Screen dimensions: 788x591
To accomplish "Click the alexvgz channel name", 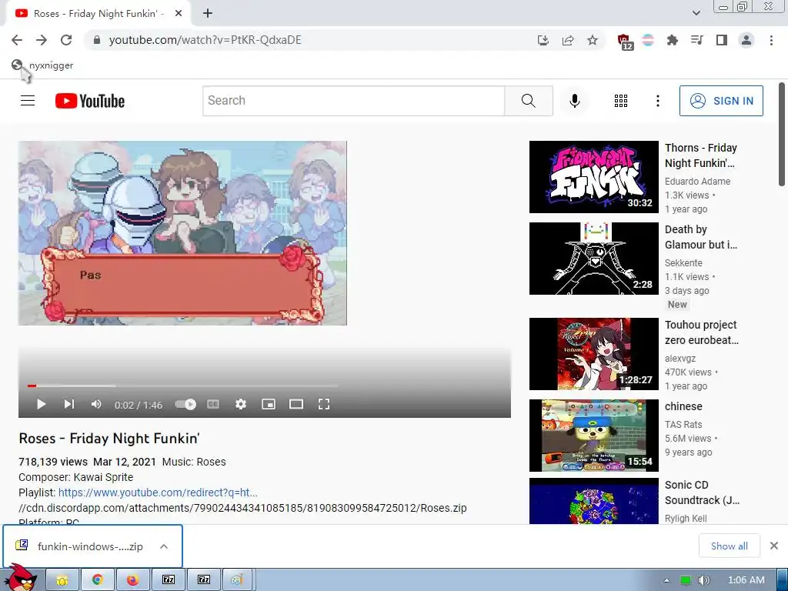I will tap(680, 359).
